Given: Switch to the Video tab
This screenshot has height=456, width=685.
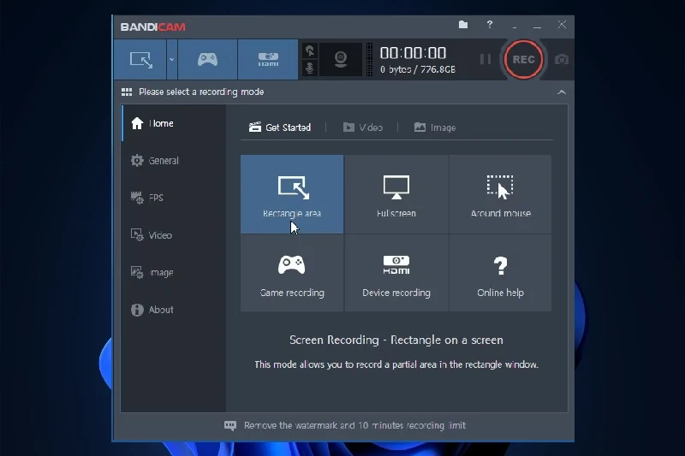Looking at the screenshot, I should click(x=362, y=127).
